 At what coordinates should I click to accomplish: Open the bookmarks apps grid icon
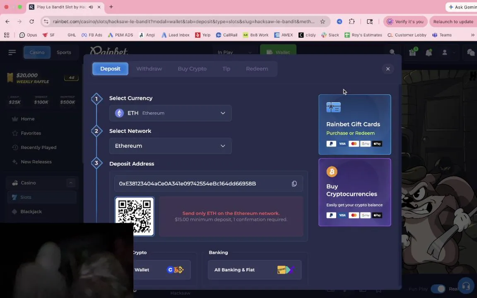click(7, 35)
